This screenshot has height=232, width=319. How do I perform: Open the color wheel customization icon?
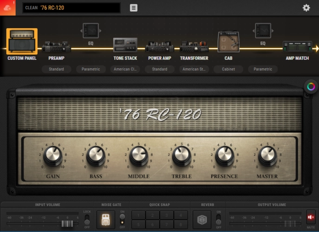click(x=311, y=87)
